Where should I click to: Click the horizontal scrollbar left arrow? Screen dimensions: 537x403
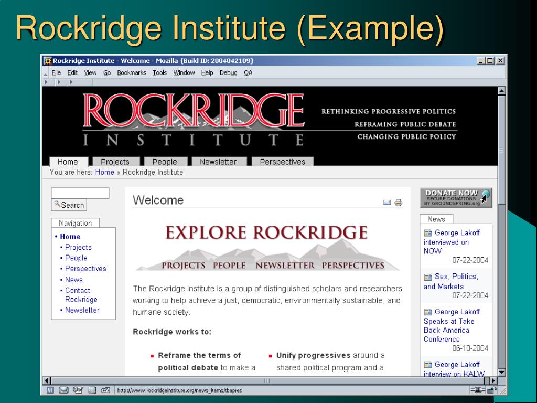click(x=47, y=380)
